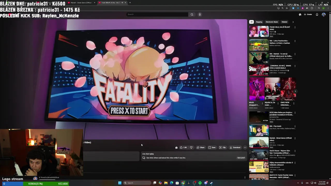Start voice search with microphone icon
The image size is (331, 186).
pyautogui.click(x=200, y=14)
